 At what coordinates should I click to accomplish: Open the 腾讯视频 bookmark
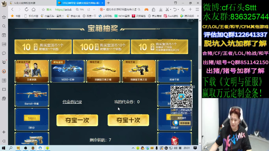pyautogui.click(x=187, y=16)
